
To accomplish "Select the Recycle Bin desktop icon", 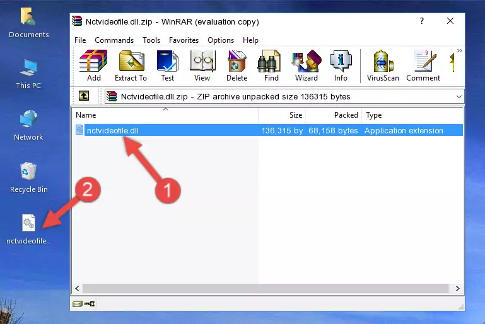I will click(29, 178).
